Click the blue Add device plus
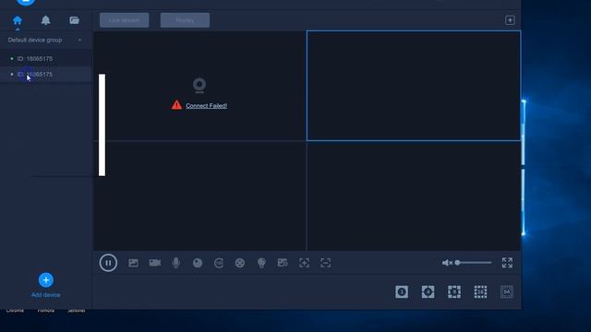The width and height of the screenshot is (591, 332). point(45,280)
